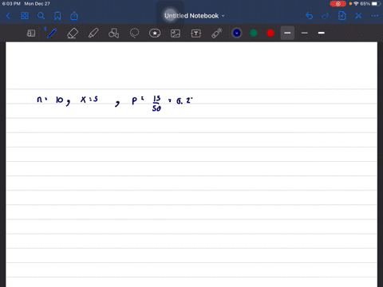Tap the Wi-Fi status icon
The image size is (383, 287).
click(x=356, y=4)
